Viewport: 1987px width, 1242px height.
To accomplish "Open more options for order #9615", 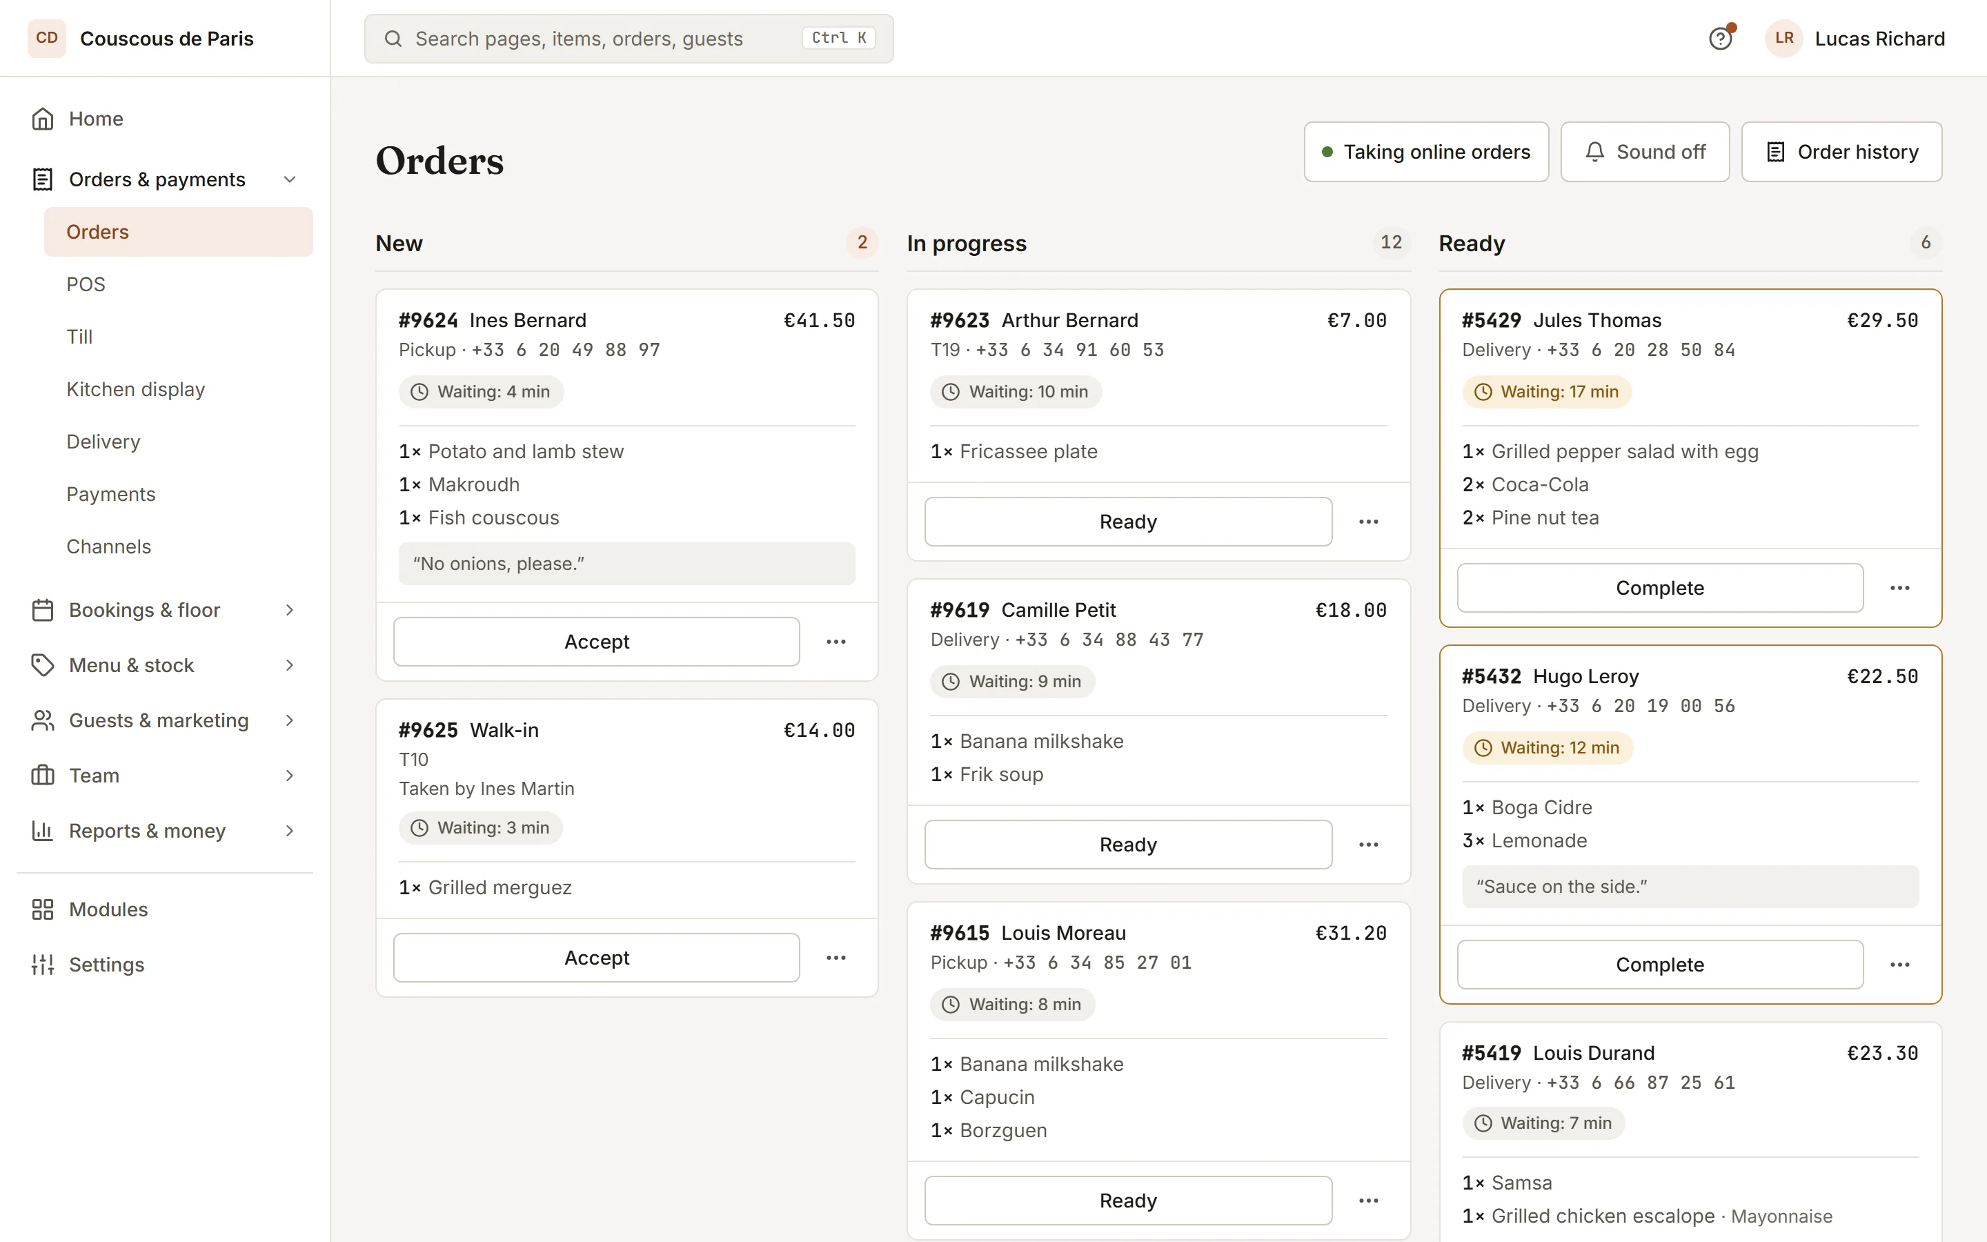I will point(1368,1201).
